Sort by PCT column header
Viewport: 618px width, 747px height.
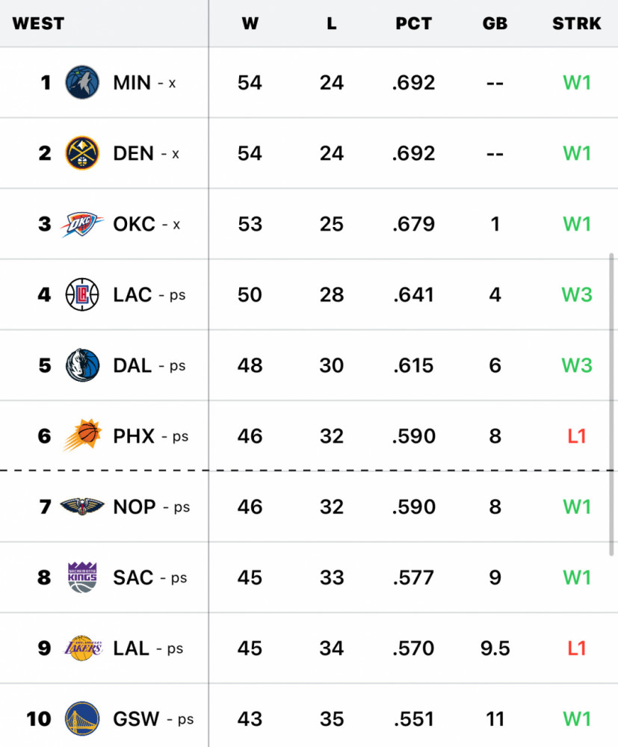[x=413, y=23]
